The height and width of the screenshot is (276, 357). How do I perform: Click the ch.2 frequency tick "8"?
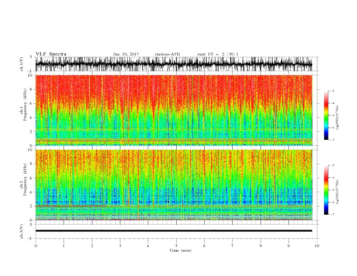click(x=31, y=164)
